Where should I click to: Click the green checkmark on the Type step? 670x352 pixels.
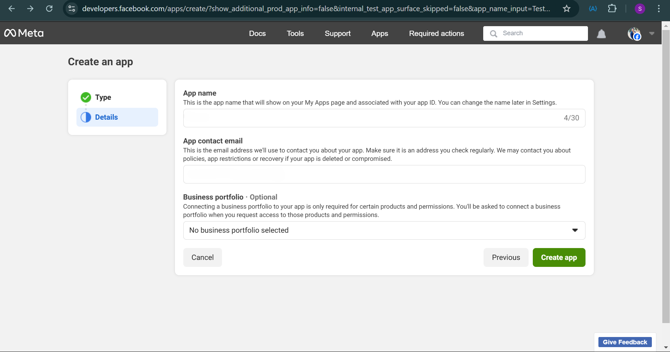(x=86, y=97)
